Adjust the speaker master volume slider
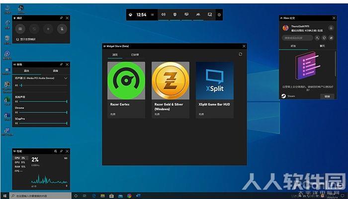The width and height of the screenshot is (348, 199). coord(43,85)
